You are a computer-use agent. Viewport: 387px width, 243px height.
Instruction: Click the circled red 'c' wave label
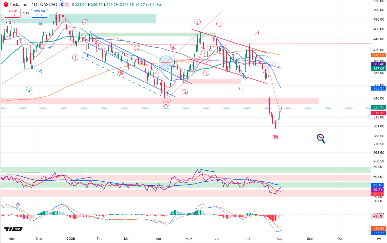click(197, 22)
